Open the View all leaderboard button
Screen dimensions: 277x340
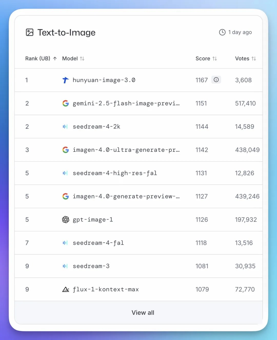pyautogui.click(x=143, y=313)
